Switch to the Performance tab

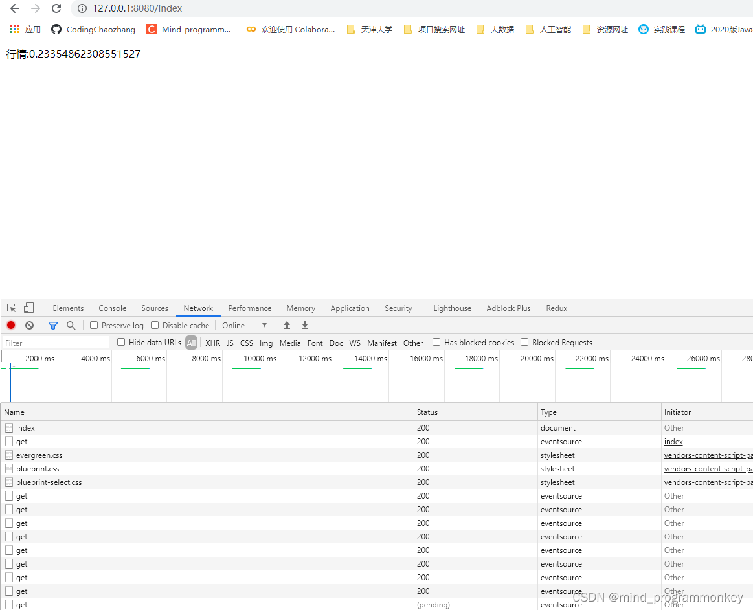[x=250, y=308]
